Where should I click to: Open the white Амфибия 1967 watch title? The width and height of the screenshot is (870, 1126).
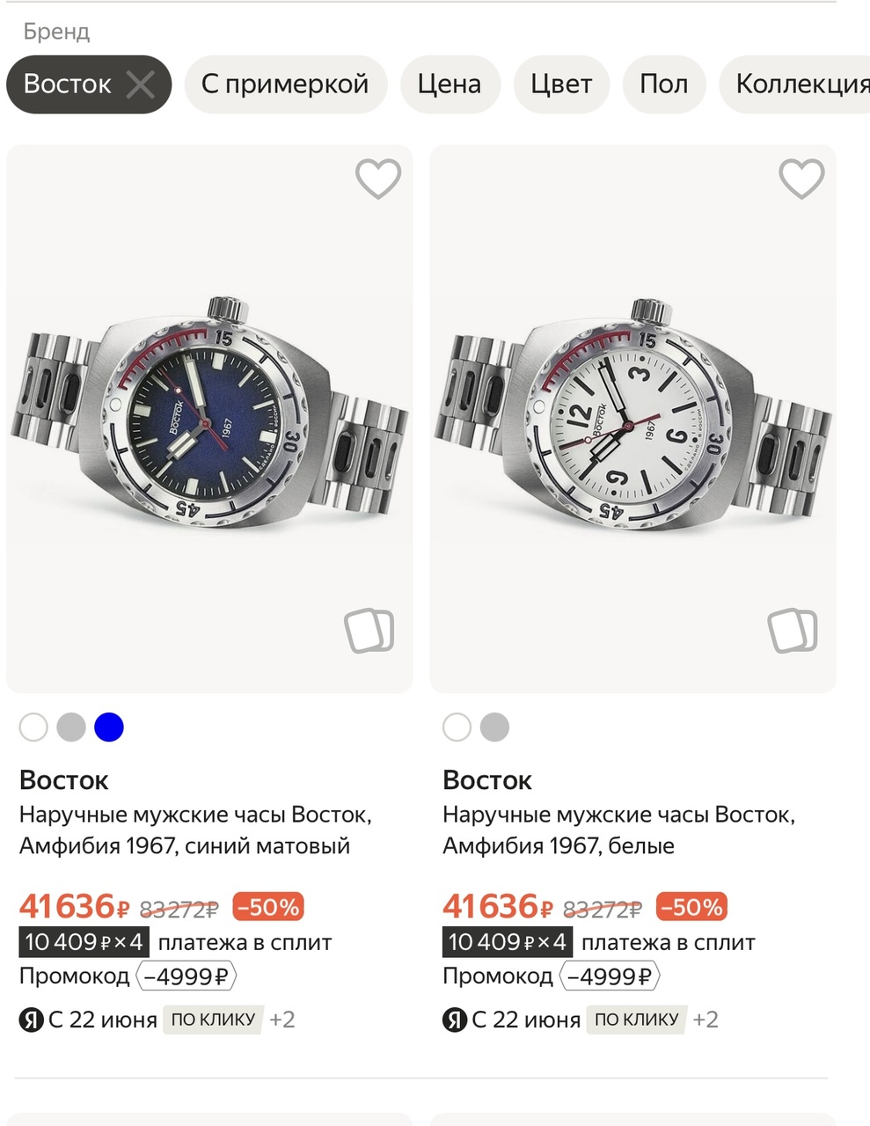point(618,830)
